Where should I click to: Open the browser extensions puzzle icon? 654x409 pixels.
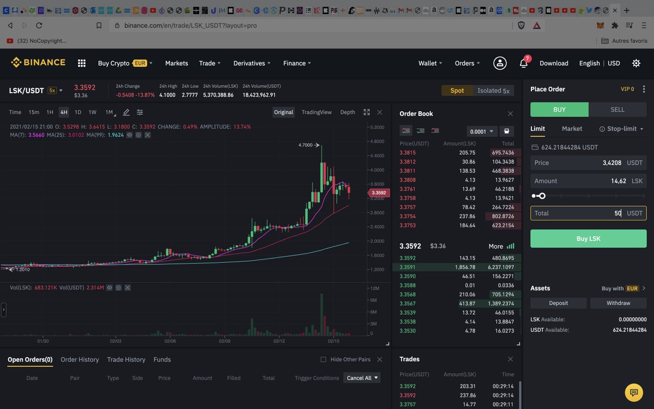tap(615, 26)
